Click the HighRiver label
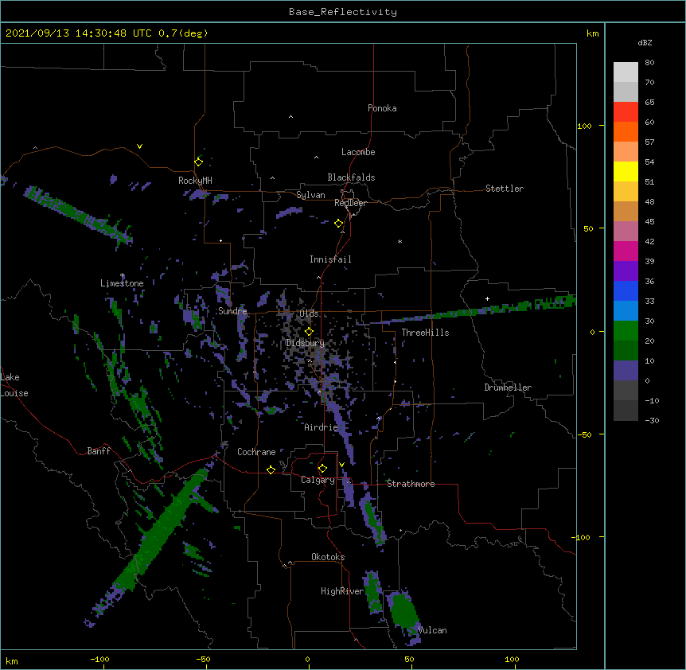This screenshot has width=686, height=670. coord(342,591)
